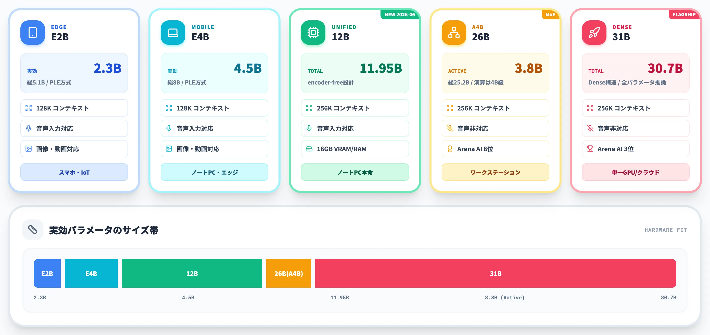Click the Arena AI 3位 text
The width and height of the screenshot is (710, 335).
[615, 149]
